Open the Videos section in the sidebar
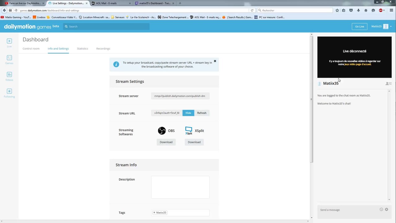 point(9,76)
